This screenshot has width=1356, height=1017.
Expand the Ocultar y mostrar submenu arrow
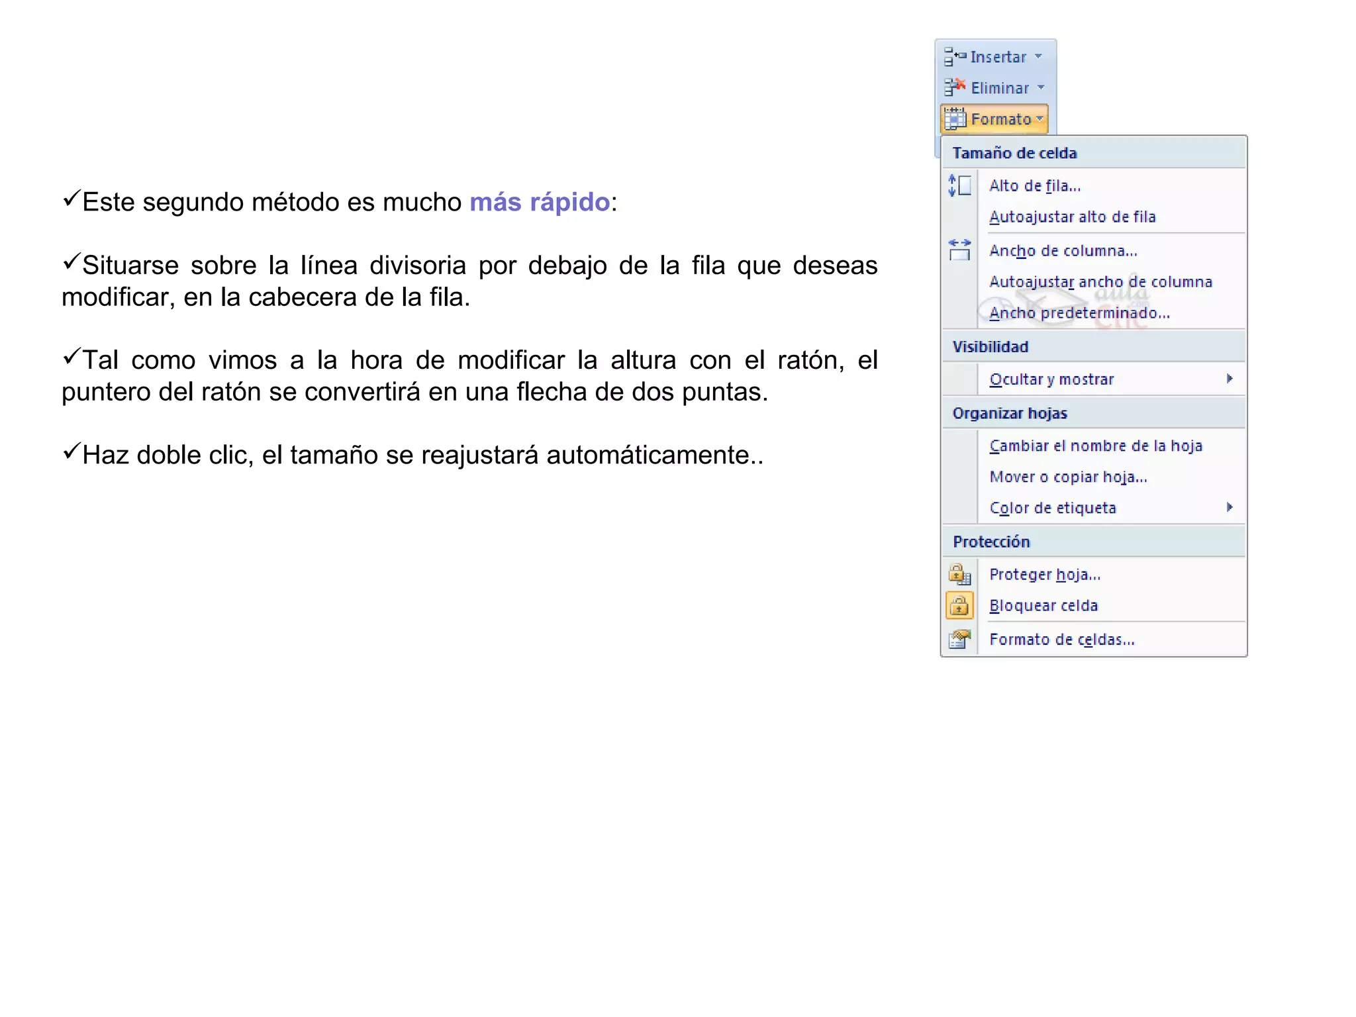1230,379
